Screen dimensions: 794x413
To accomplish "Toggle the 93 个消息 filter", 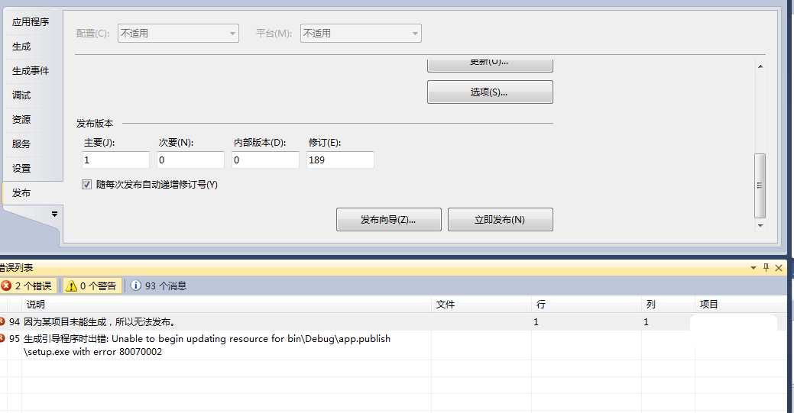I will 158,286.
